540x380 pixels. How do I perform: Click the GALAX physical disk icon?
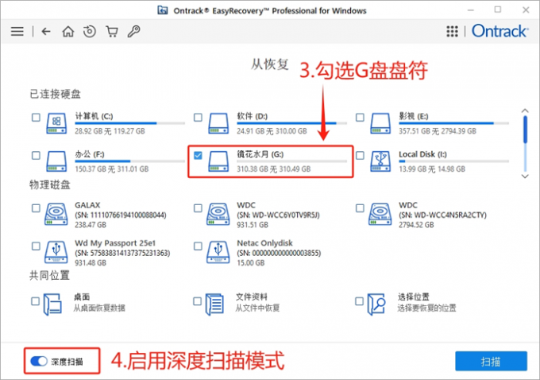pos(56,214)
